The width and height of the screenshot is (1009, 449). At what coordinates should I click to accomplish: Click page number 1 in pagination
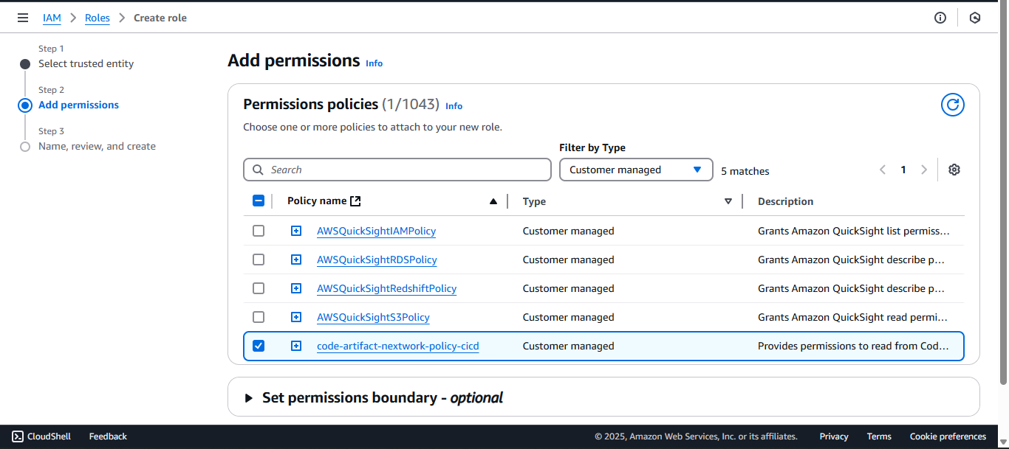(x=903, y=170)
